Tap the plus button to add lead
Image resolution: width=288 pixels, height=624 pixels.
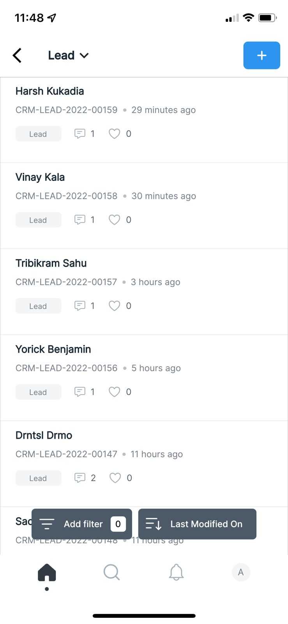tap(261, 55)
